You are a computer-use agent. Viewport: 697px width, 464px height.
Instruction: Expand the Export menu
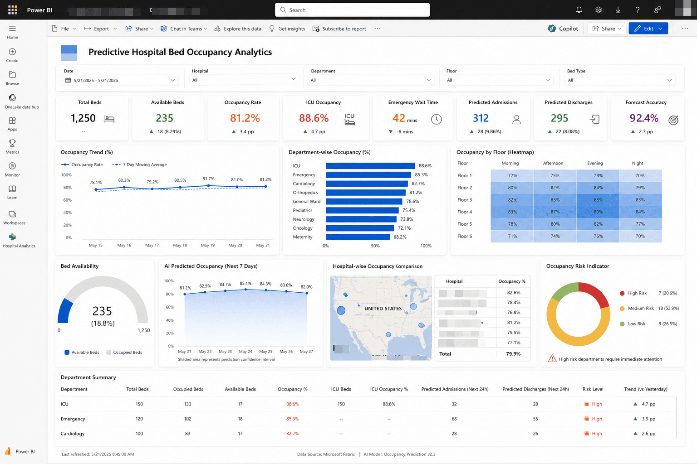pyautogui.click(x=101, y=29)
